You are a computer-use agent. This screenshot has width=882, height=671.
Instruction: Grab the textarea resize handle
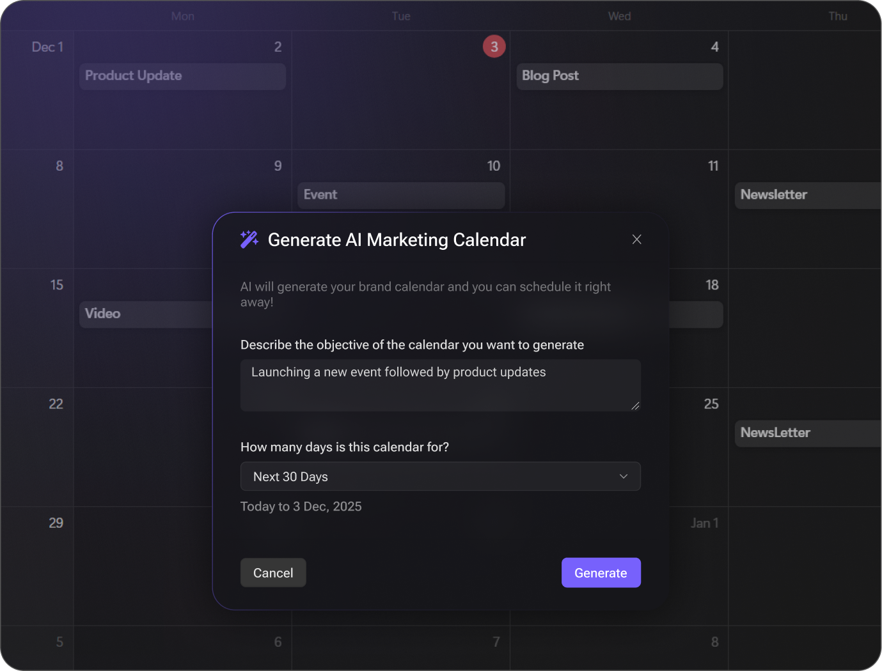pyautogui.click(x=635, y=406)
